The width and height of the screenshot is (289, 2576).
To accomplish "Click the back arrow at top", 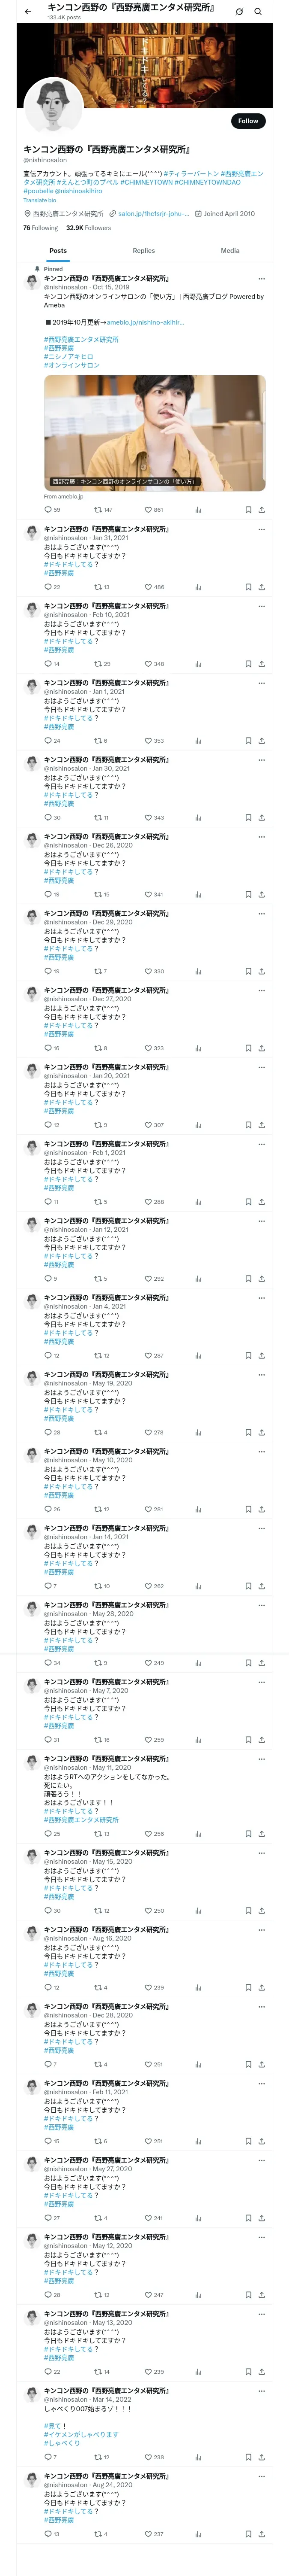I will (27, 11).
